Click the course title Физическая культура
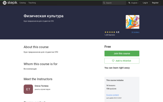The height and width of the screenshot is (102, 163). (x=43, y=16)
